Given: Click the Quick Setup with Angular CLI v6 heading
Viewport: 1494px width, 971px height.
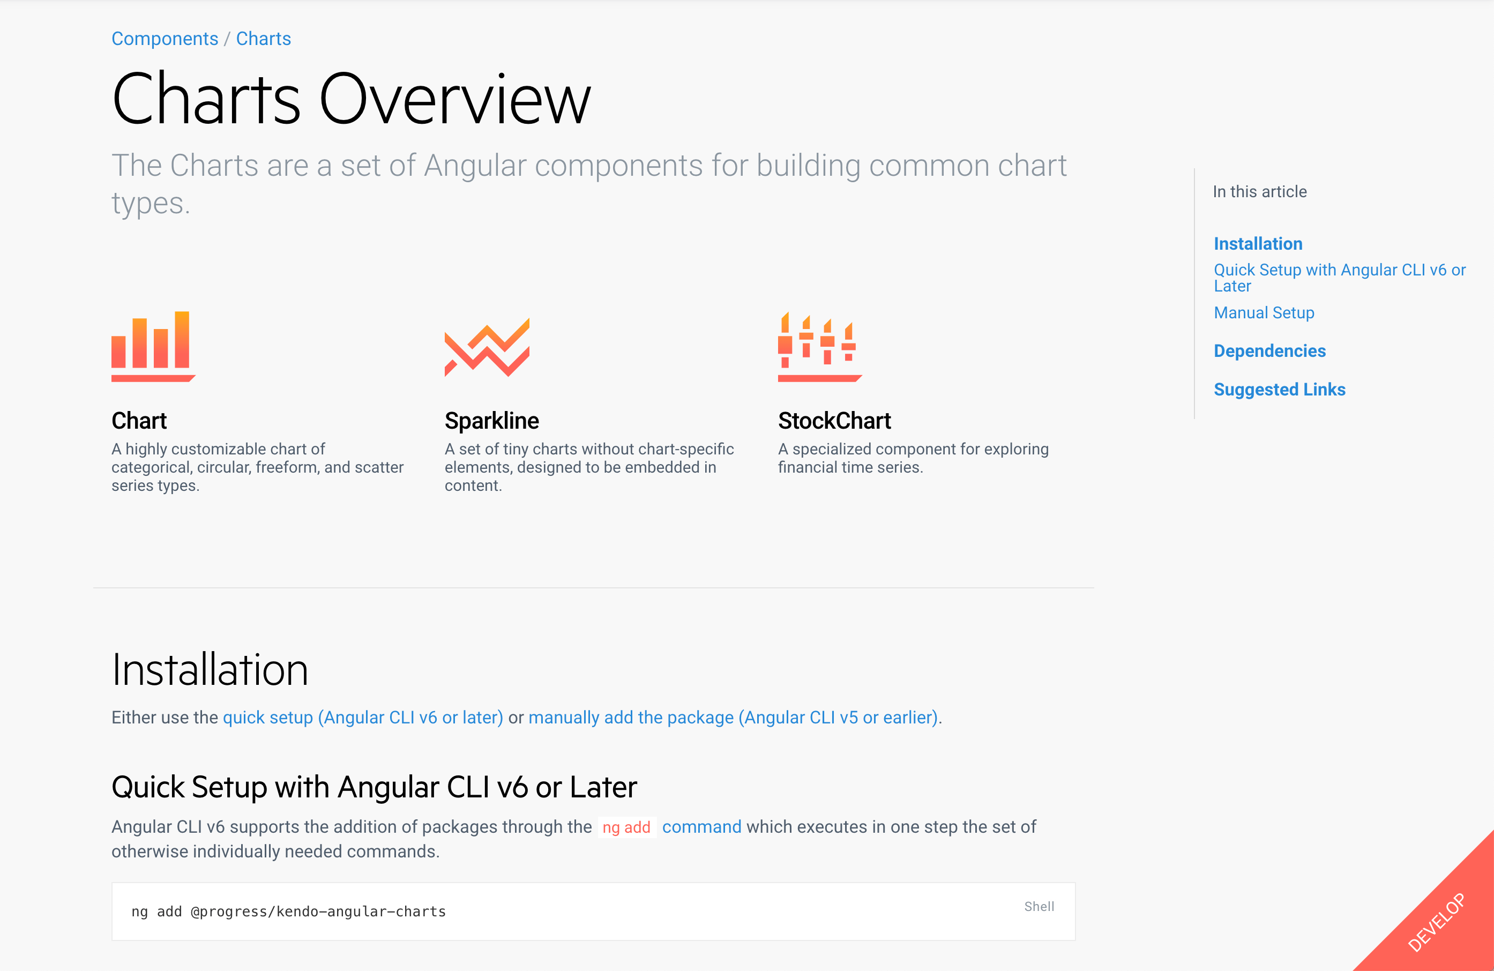Looking at the screenshot, I should coord(374,787).
